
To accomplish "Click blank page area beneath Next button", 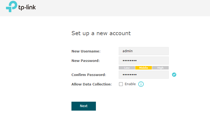I will click(105, 125).
